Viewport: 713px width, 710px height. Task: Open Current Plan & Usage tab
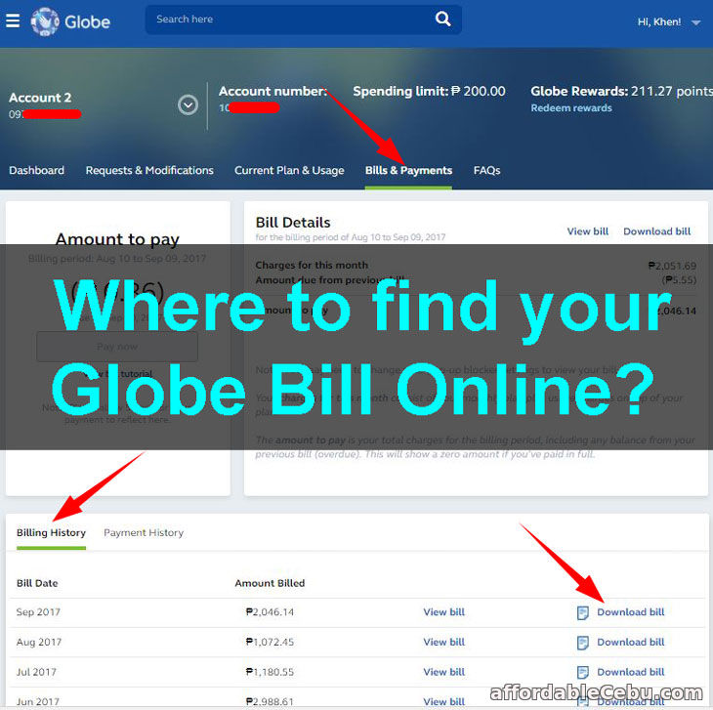point(289,171)
